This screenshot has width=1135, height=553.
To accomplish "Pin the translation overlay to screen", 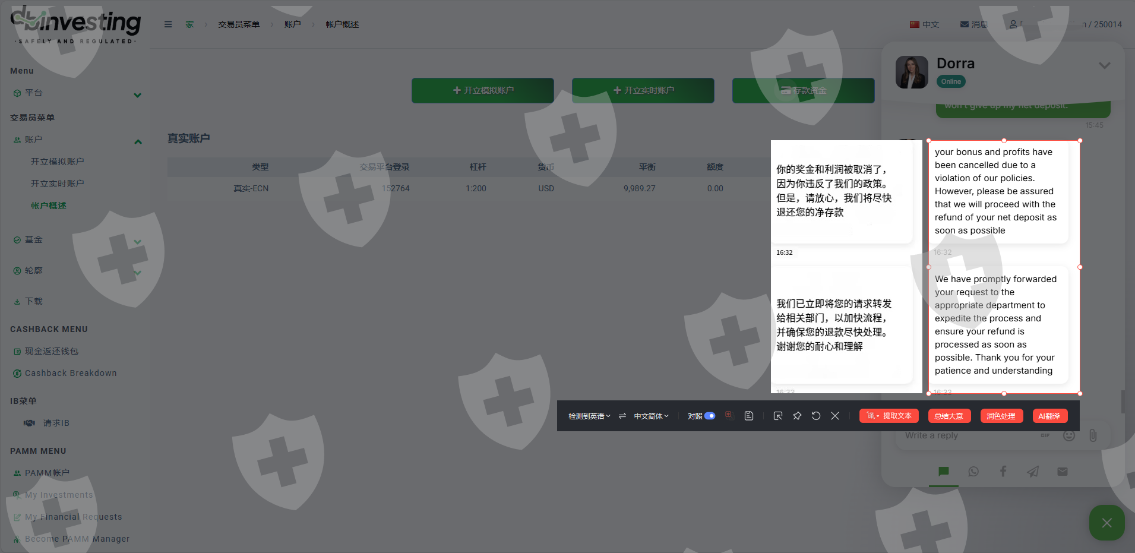I will pyautogui.click(x=797, y=416).
